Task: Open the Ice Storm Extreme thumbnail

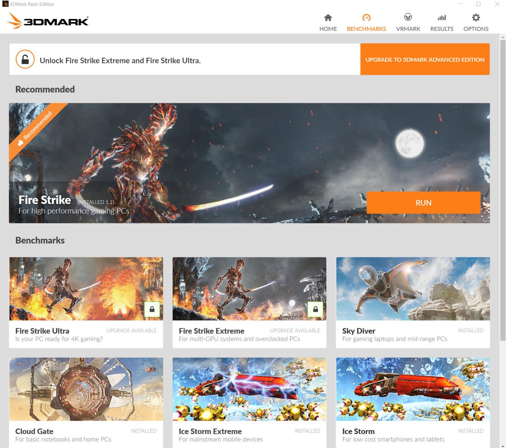Action: point(249,389)
